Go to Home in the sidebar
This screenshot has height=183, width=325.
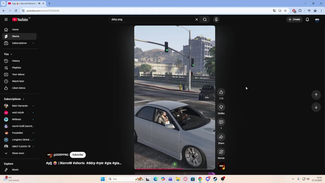19,29
